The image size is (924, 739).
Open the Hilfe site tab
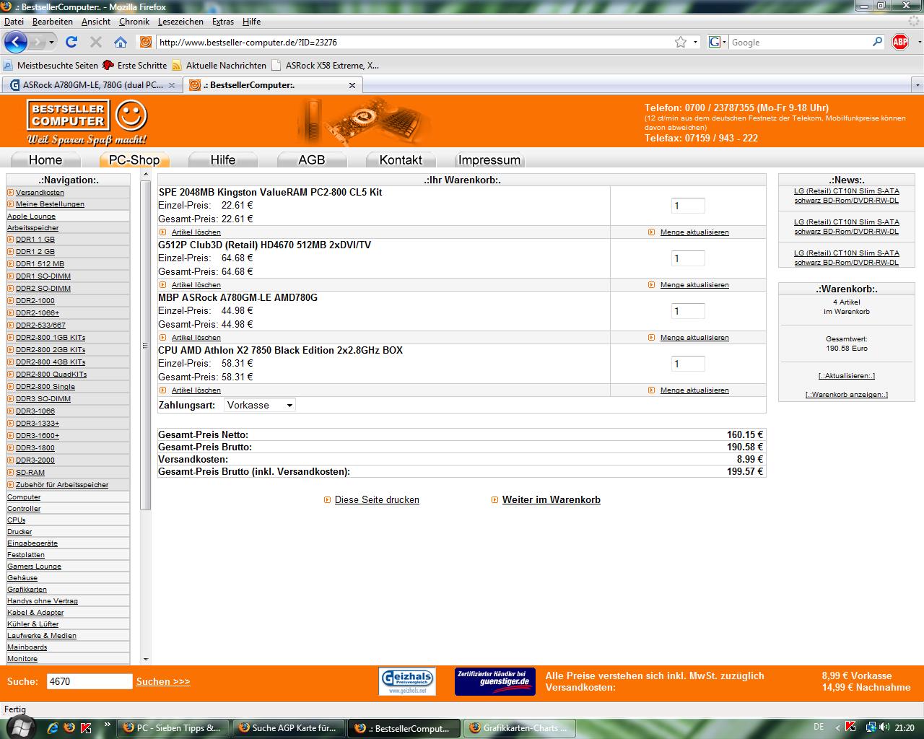point(223,159)
